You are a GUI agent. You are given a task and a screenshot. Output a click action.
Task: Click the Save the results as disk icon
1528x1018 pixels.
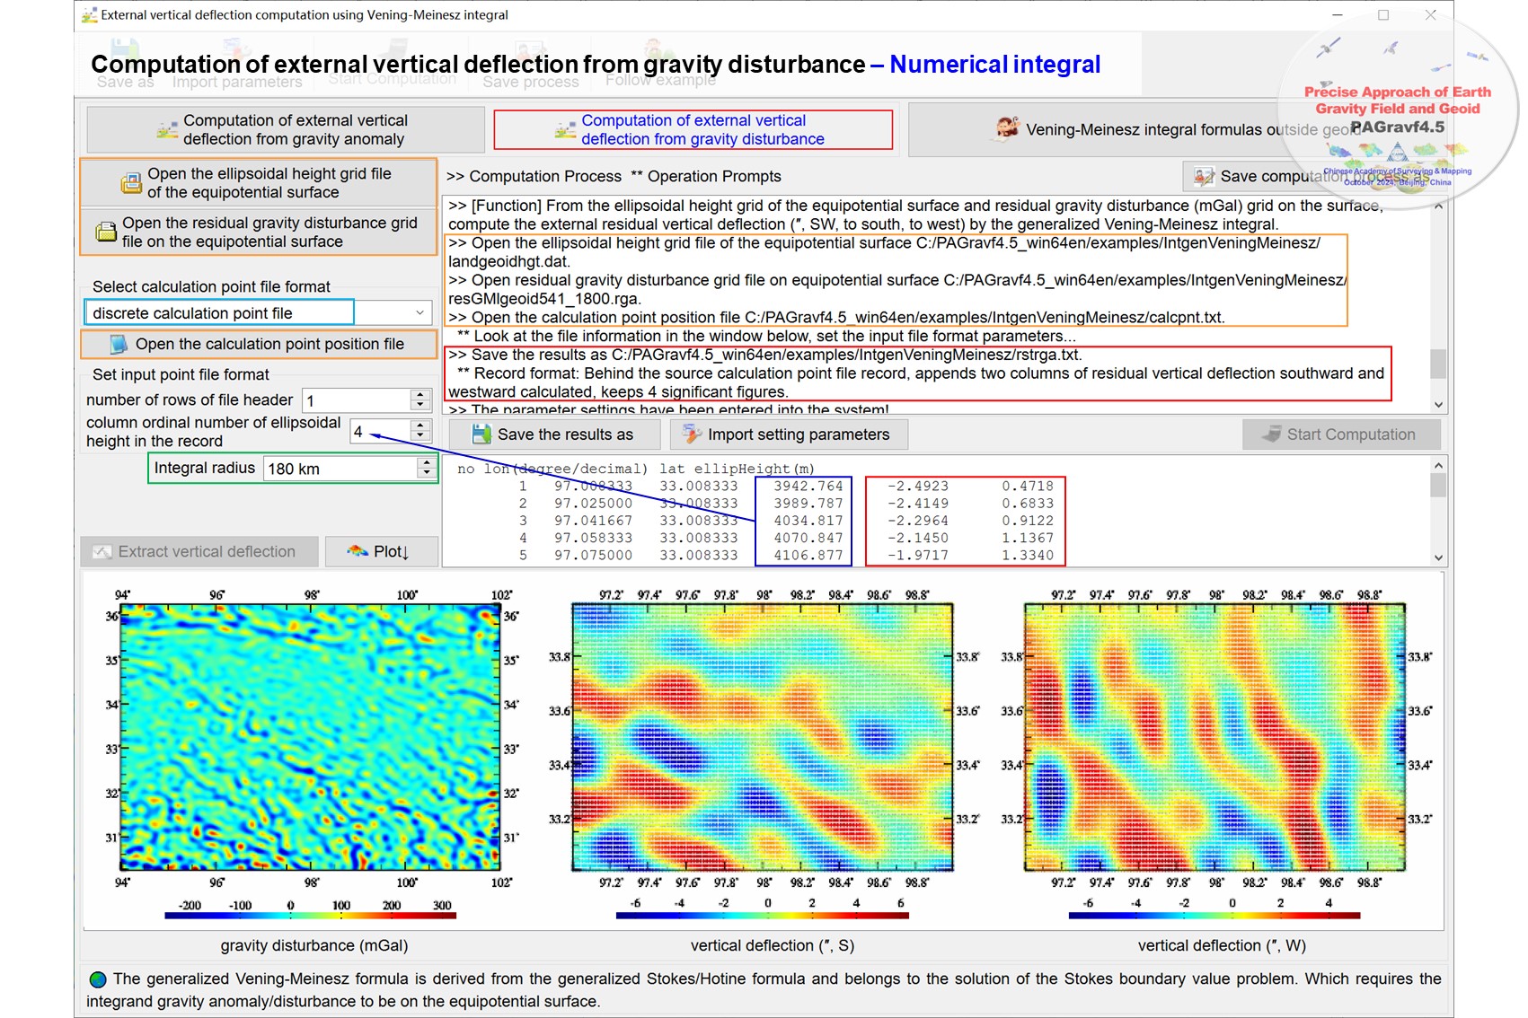click(x=481, y=434)
